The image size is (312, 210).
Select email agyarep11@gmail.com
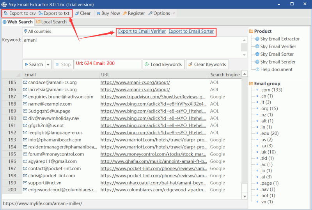tap(53, 161)
